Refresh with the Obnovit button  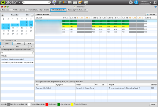(151, 15)
